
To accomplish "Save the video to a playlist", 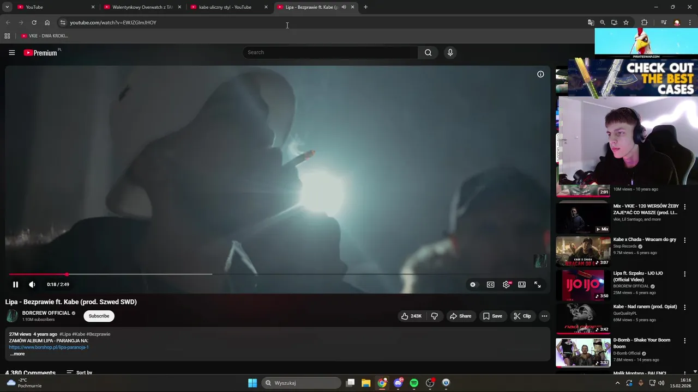I will (492, 316).
